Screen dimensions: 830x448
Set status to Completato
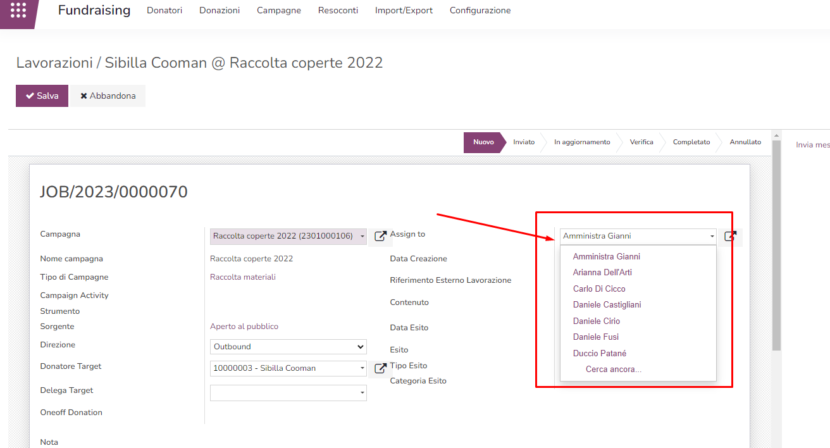pyautogui.click(x=691, y=142)
